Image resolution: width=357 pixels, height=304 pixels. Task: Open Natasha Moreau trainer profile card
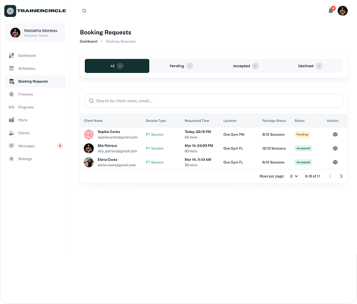(x=35, y=33)
